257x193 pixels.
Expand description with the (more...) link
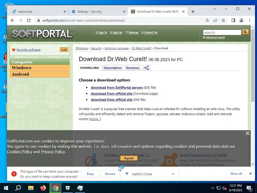point(95,119)
